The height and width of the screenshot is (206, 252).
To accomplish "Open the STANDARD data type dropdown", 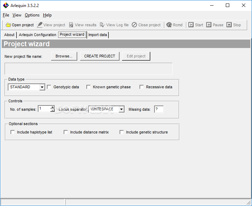I will (42, 87).
